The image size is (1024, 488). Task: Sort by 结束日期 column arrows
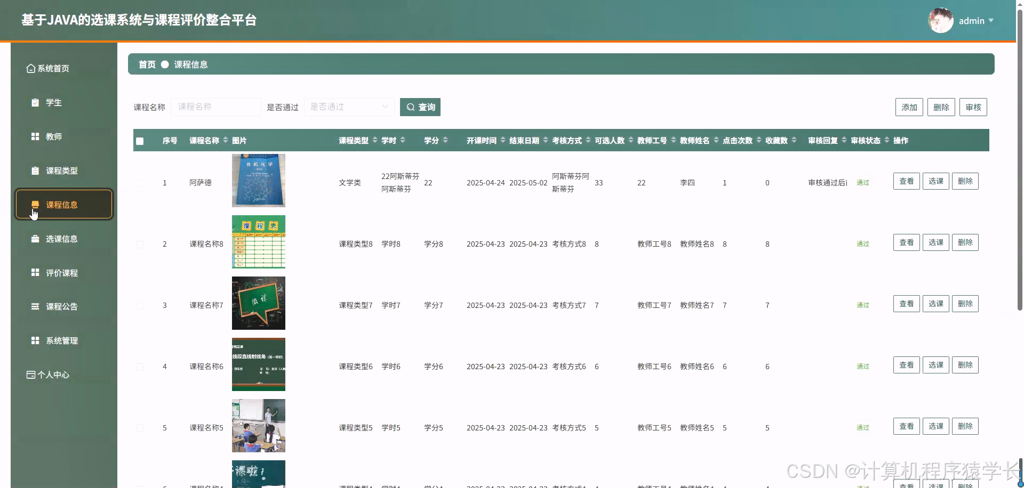click(546, 140)
